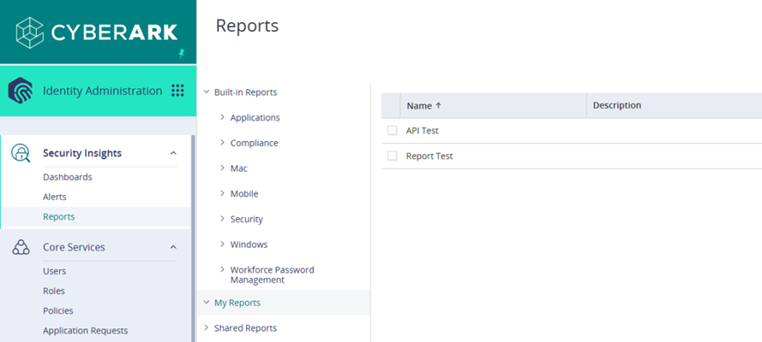Go to Users under Core Services

[x=55, y=271]
